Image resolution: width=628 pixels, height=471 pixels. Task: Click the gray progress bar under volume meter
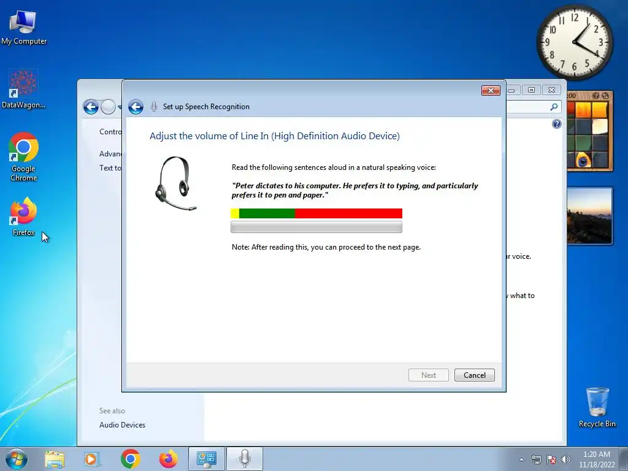pyautogui.click(x=316, y=227)
